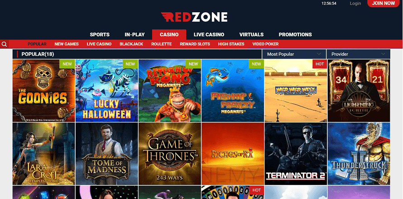Click the Login link
The image size is (403, 199).
click(x=355, y=3)
